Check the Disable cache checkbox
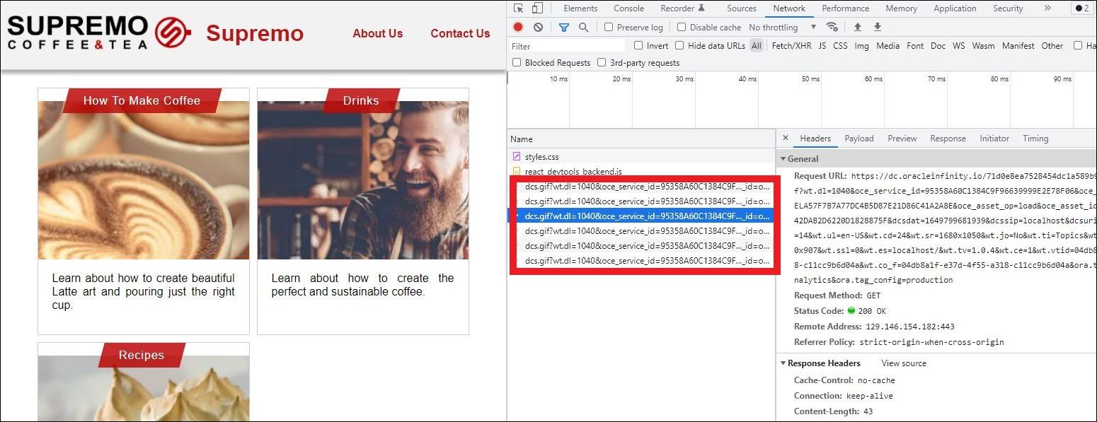The width and height of the screenshot is (1097, 422). pyautogui.click(x=682, y=27)
